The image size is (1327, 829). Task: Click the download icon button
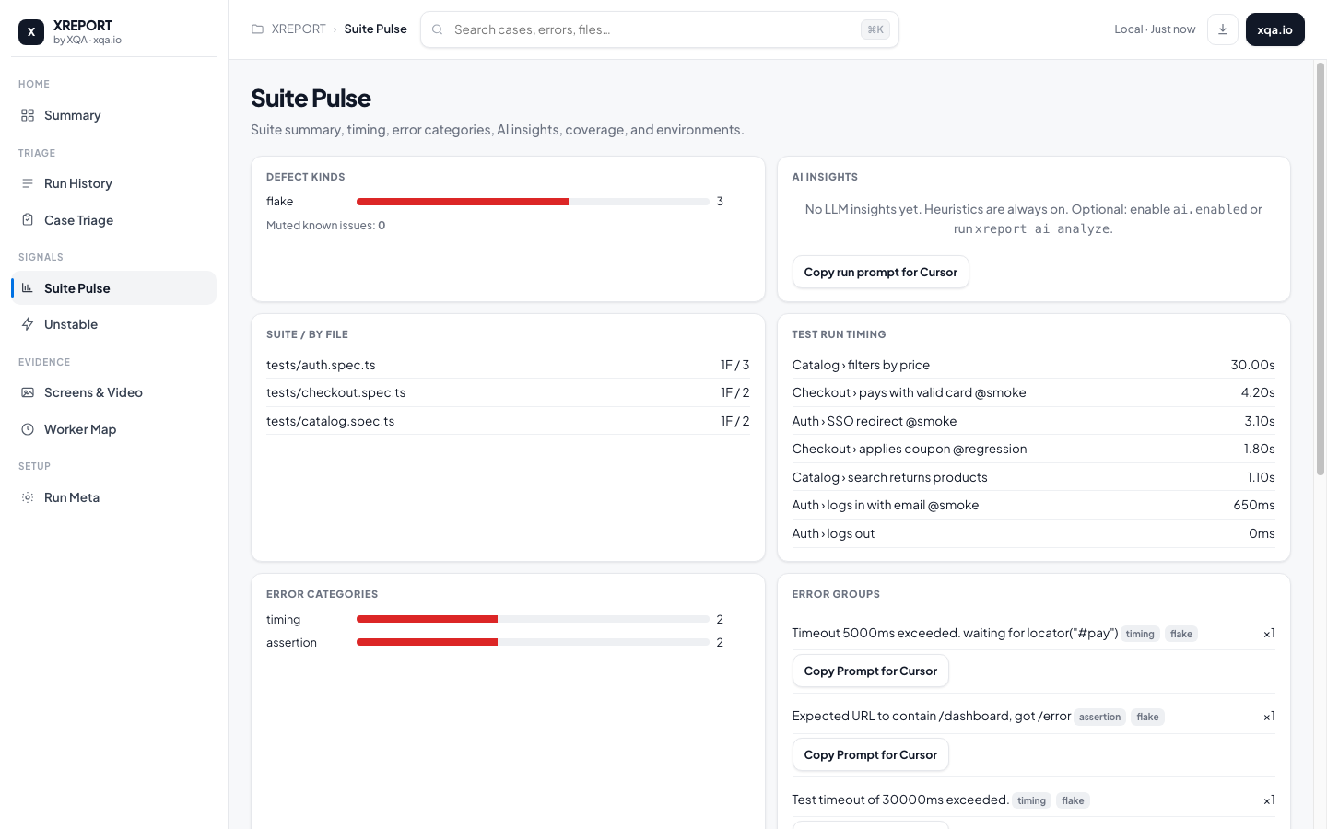coord(1223,29)
